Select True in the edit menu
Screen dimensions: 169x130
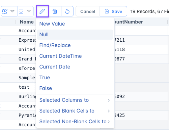tap(75, 78)
